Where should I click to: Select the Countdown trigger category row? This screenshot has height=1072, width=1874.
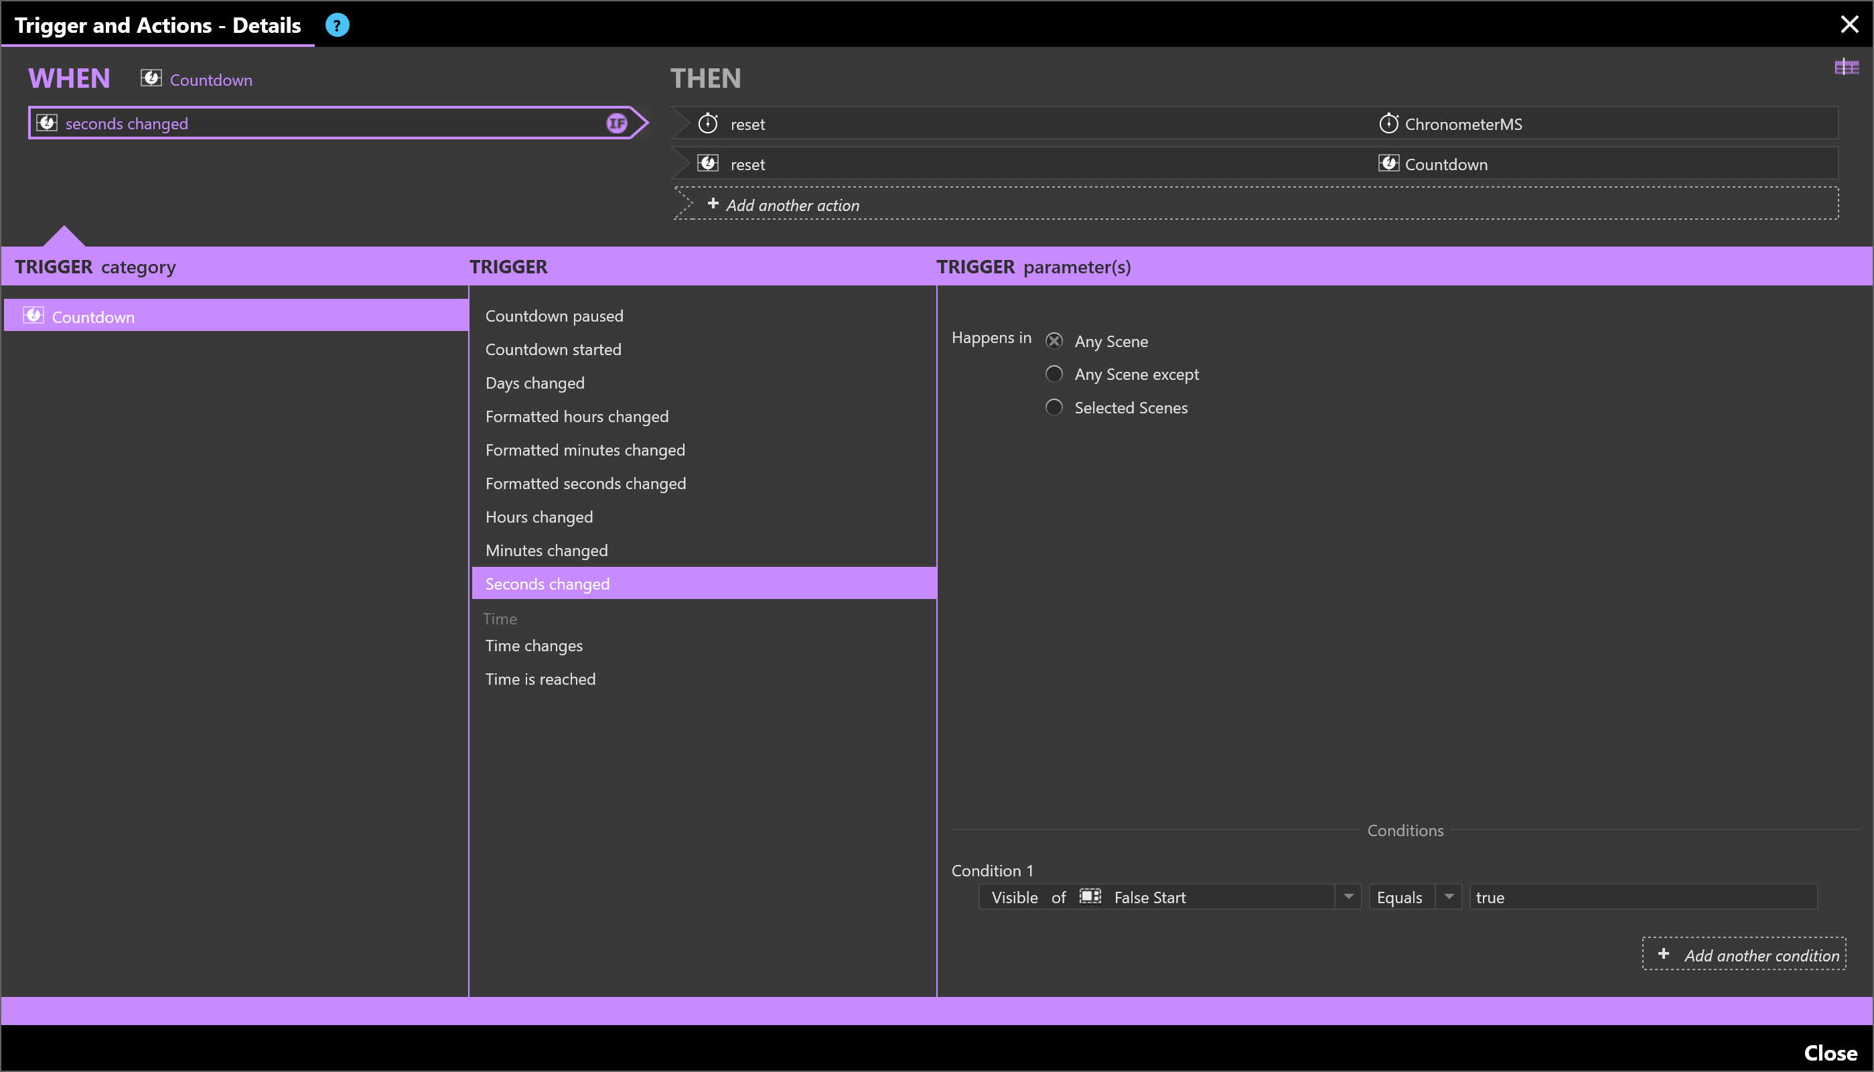click(x=236, y=315)
